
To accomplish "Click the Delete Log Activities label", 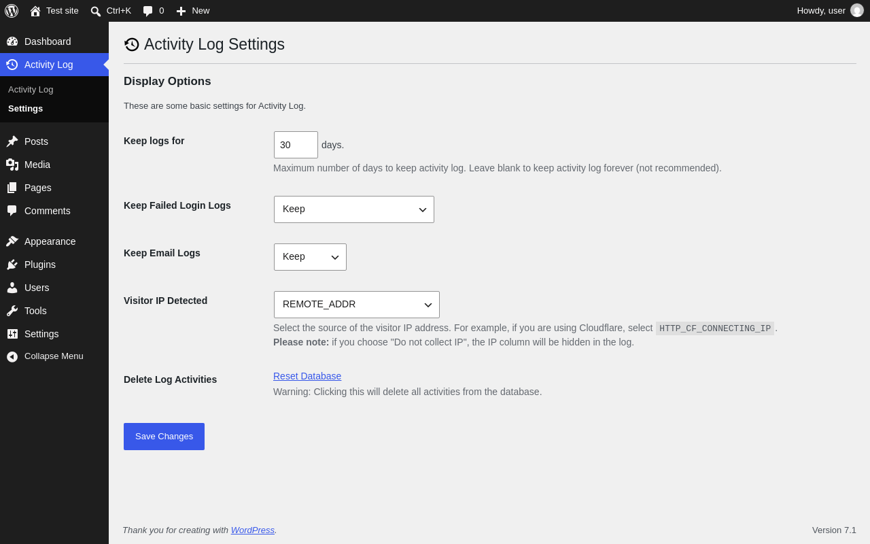I will click(x=170, y=379).
